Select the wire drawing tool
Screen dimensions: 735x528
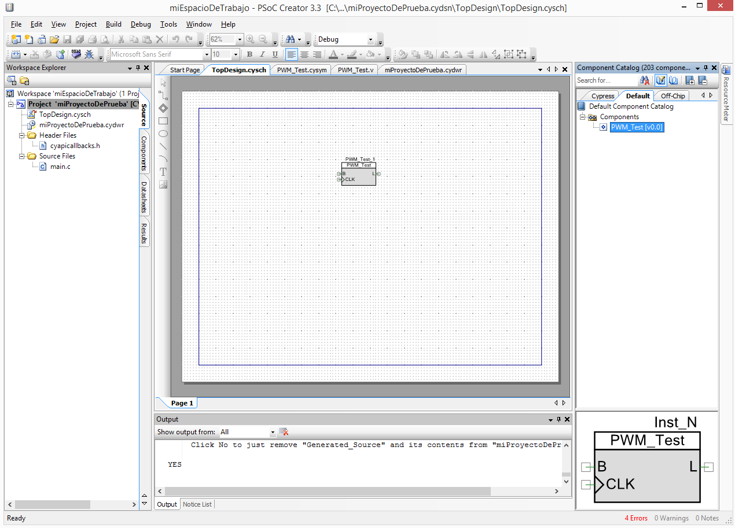163,95
